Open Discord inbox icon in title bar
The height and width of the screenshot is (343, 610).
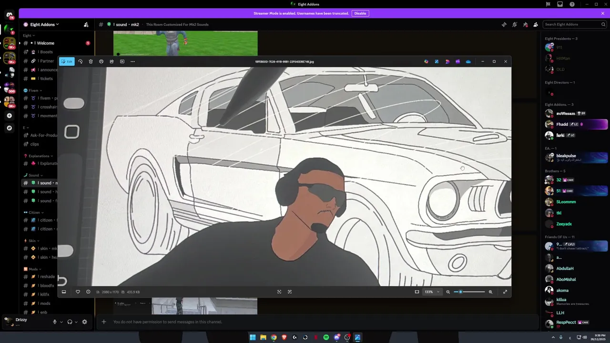coord(560,4)
